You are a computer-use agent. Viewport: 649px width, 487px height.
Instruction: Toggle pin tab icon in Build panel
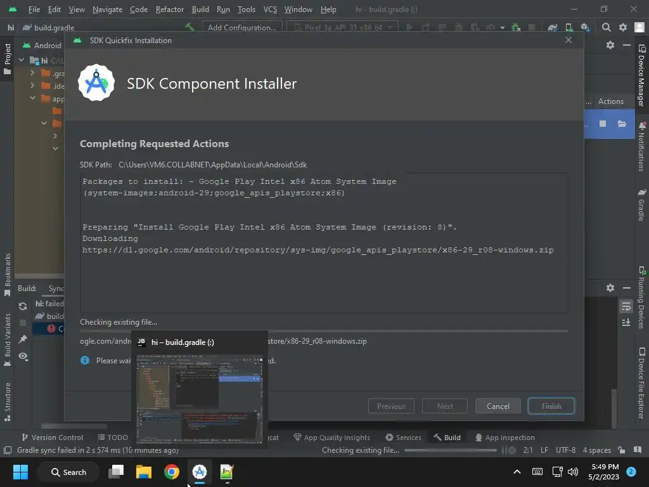(23, 339)
